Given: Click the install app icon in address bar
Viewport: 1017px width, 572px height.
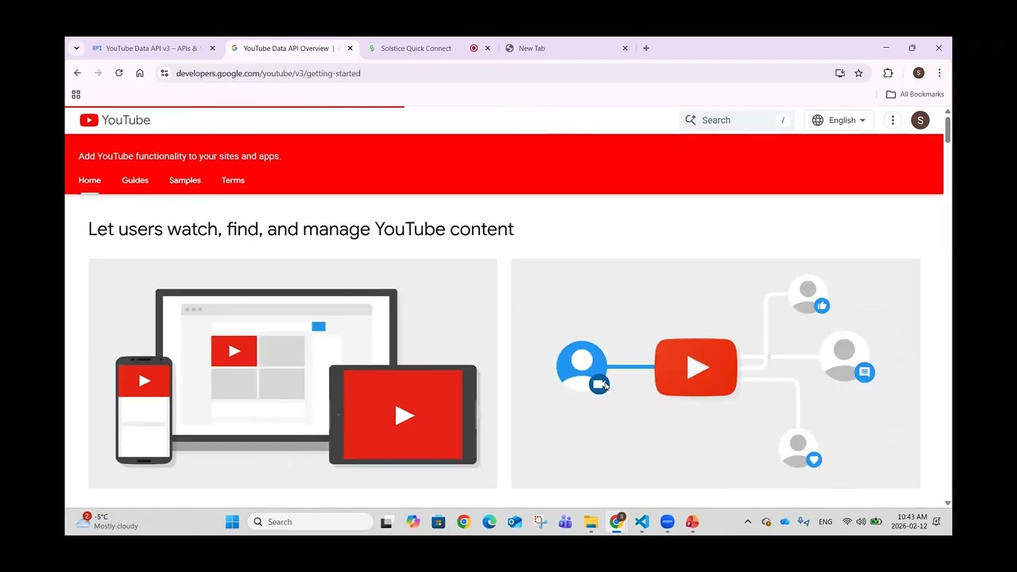Looking at the screenshot, I should pos(840,73).
